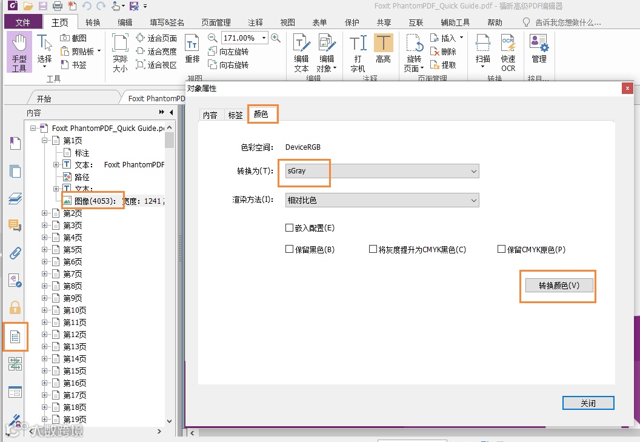This screenshot has width=640, height=442.
Task: Click the Scan (扫描) icon
Action: [483, 51]
